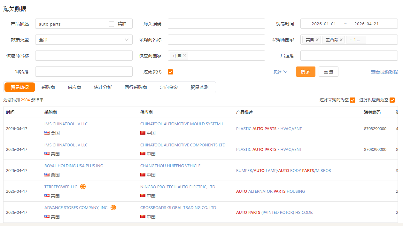Click the orange 搜索 button

(x=306, y=72)
